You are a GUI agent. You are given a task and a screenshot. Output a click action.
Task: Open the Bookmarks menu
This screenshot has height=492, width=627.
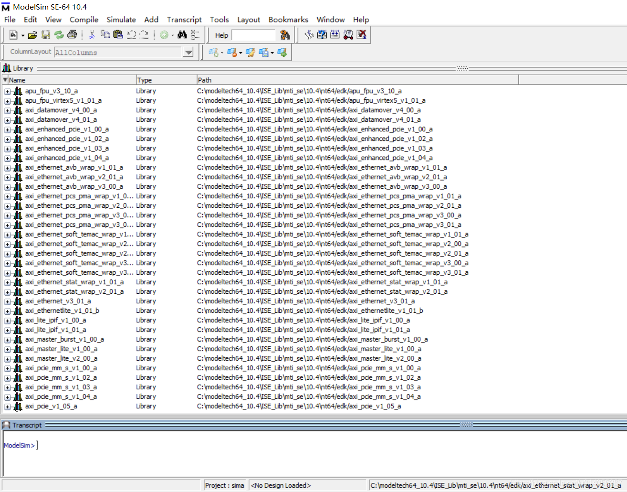point(288,20)
